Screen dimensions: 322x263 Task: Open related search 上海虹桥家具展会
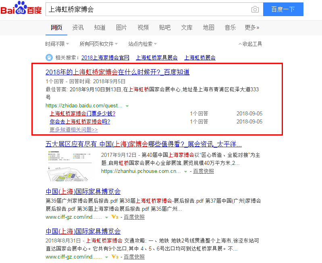pyautogui.click(x=157, y=58)
